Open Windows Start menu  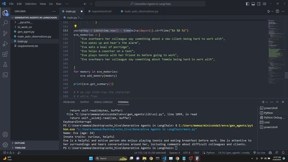point(91,158)
